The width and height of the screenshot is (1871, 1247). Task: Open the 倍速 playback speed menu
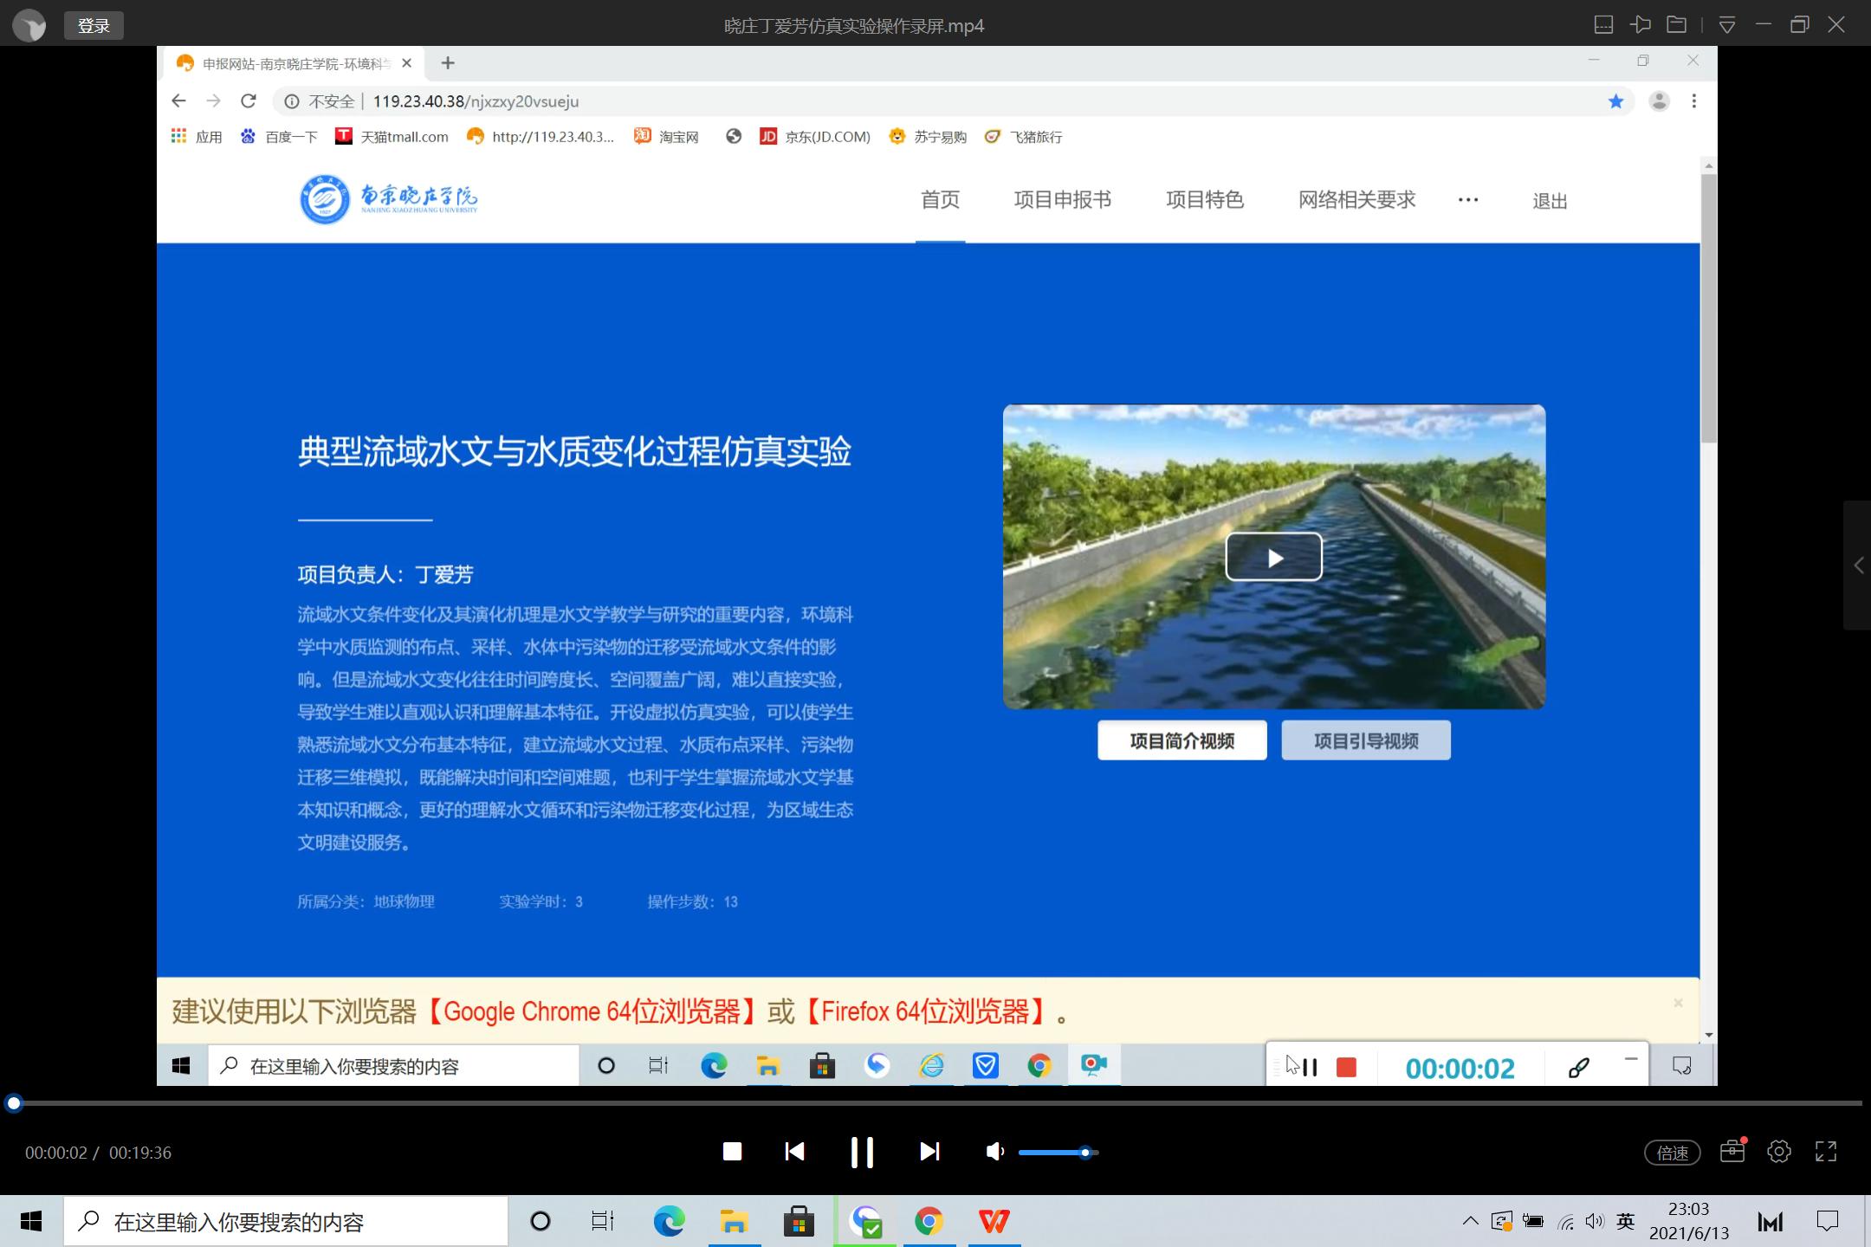point(1672,1153)
